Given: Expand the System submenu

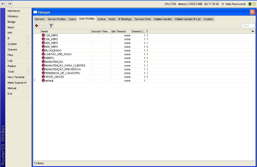Looking at the screenshot, I should [28, 44].
